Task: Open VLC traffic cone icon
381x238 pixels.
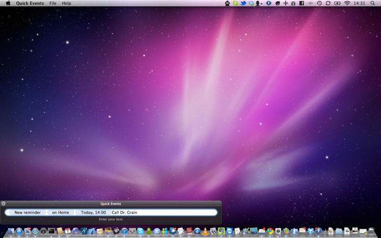Action: click(205, 231)
